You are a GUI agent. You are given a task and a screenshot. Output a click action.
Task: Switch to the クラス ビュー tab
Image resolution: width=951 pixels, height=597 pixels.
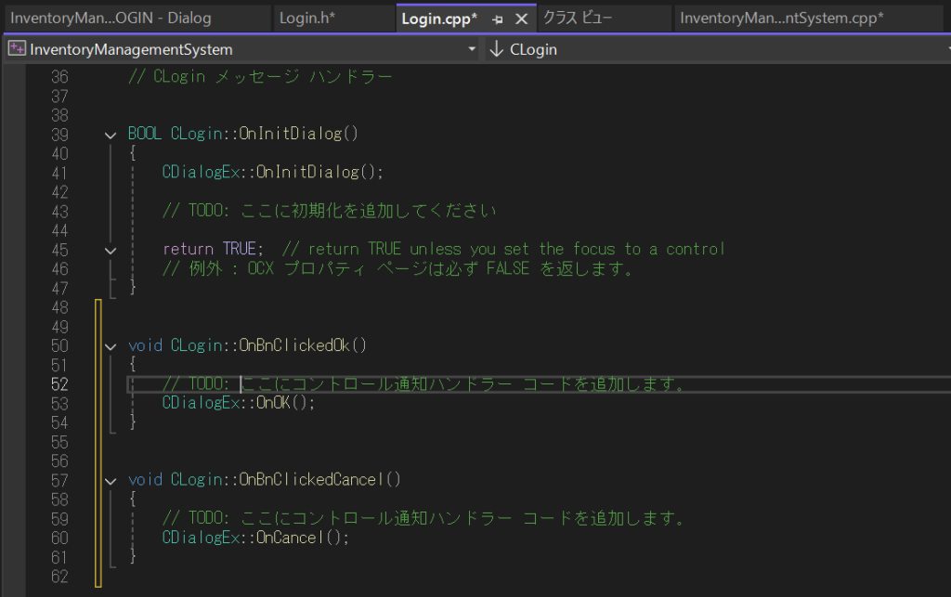click(578, 19)
